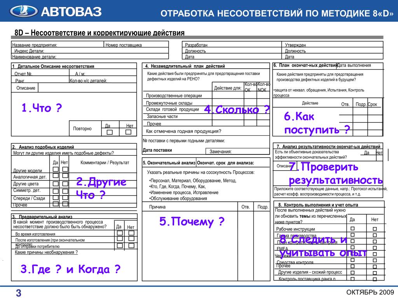Click the 1.Что ? blue note
This screenshot has height=298, width=398.
click(x=42, y=108)
